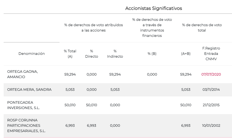The height and width of the screenshot is (138, 232).
Task: Click the % Directo column header
Action: coord(91,54)
